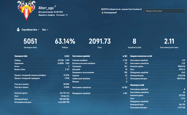187x115 pixels.
Task: Click the Alterr_ego player name
Action: pos(46,8)
